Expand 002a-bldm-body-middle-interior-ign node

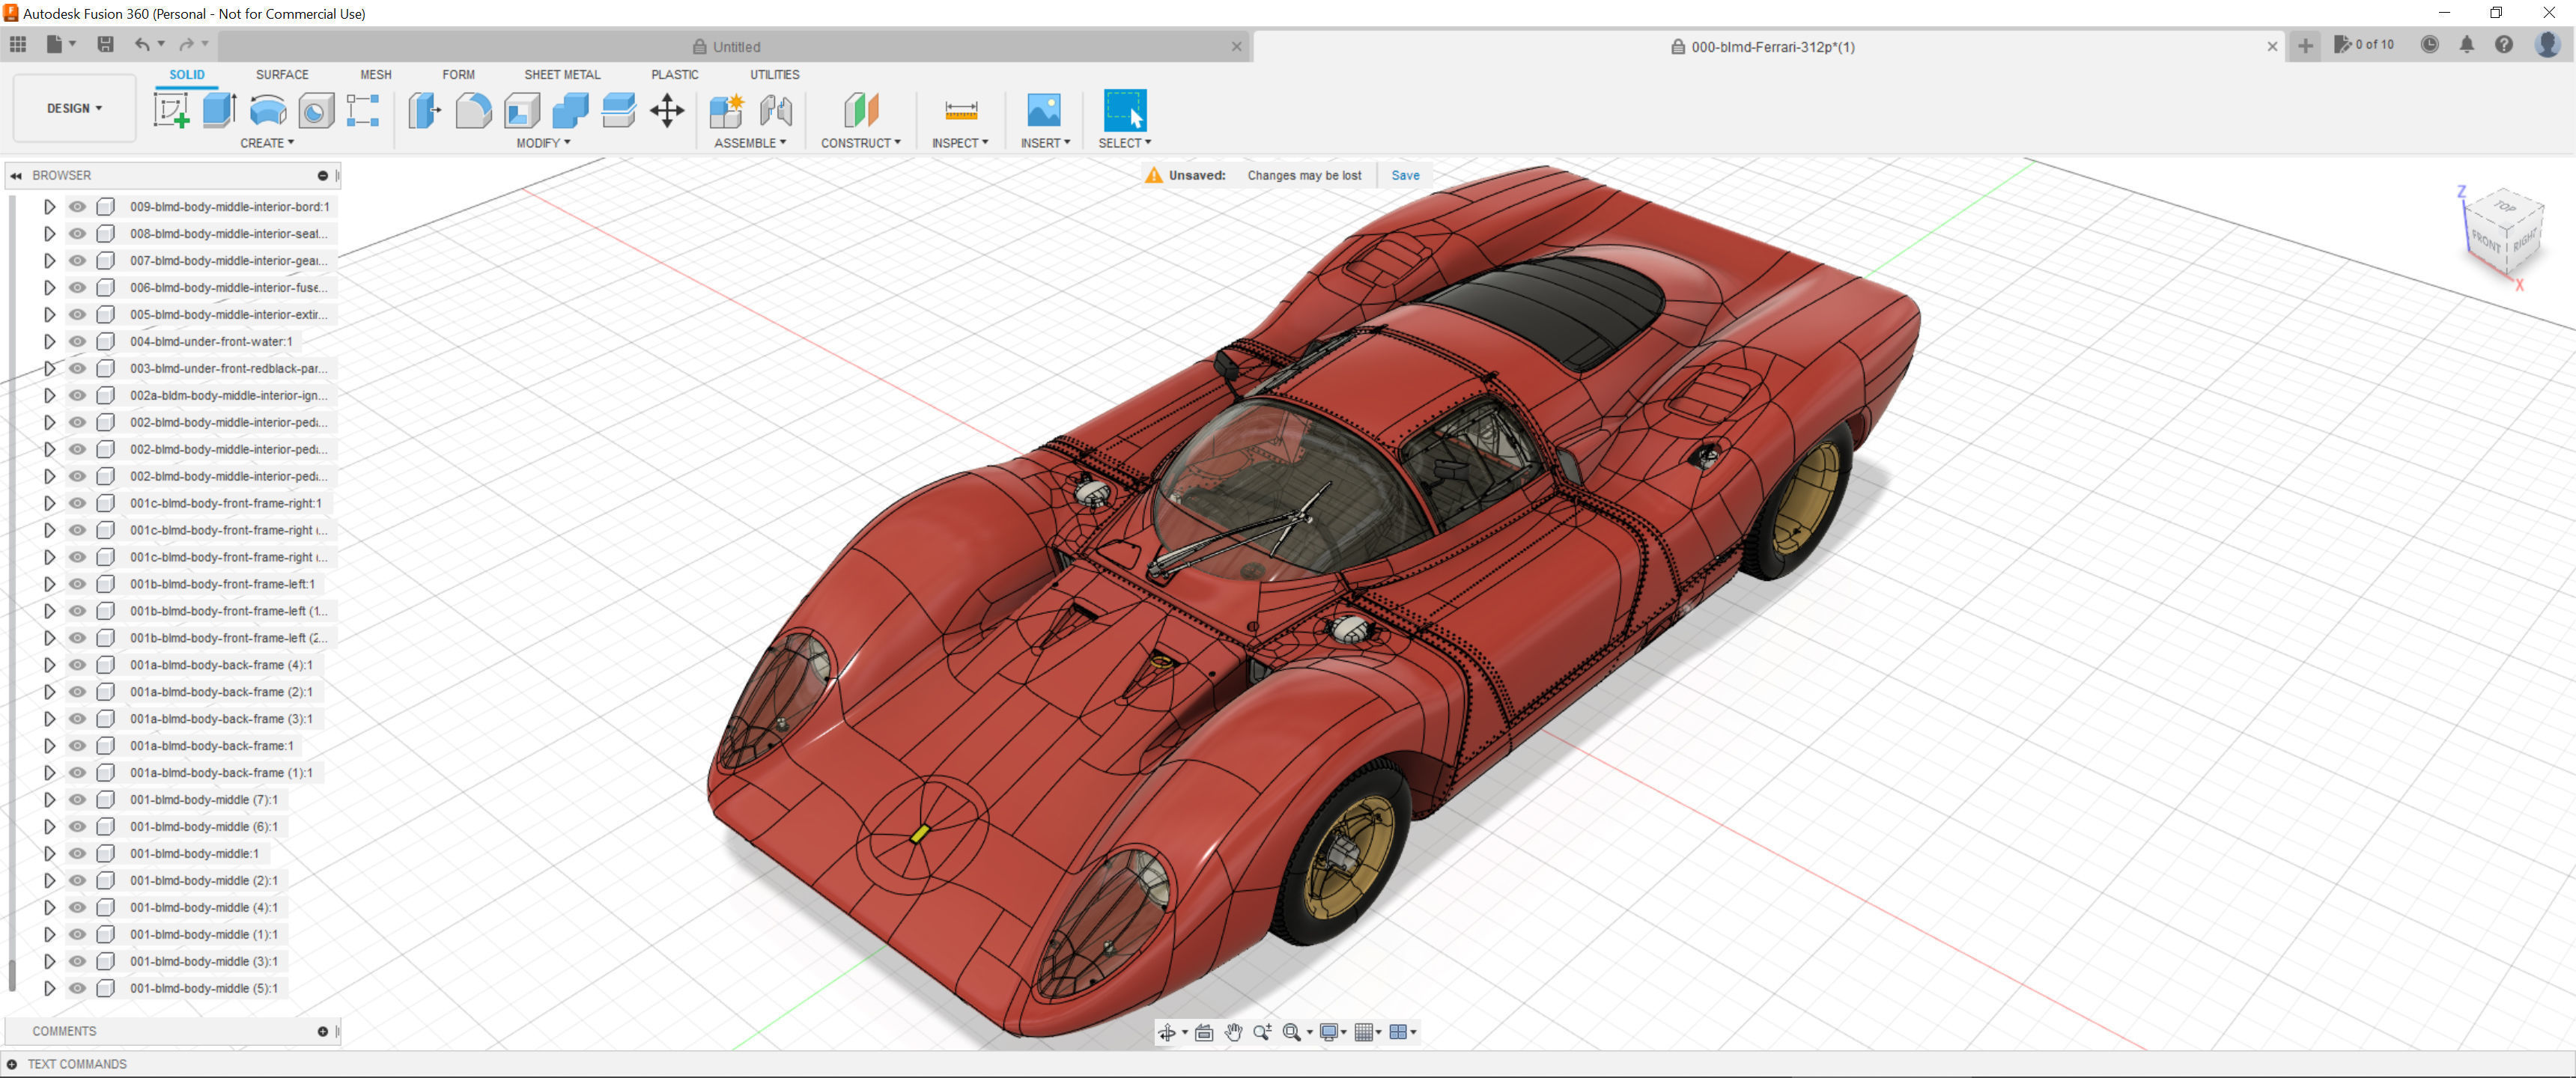coord(49,396)
